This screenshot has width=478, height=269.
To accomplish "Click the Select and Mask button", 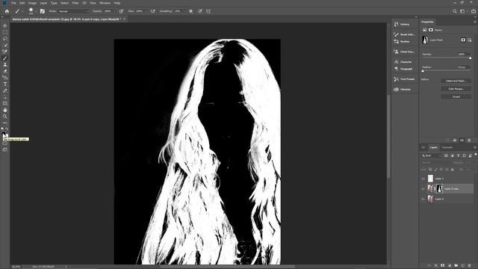I will tap(456, 81).
